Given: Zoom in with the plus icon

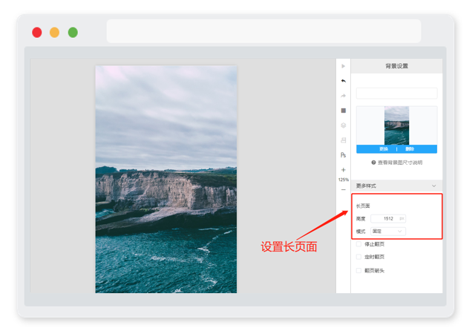Looking at the screenshot, I should pos(343,170).
